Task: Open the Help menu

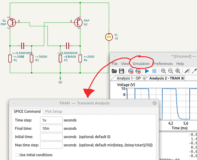Action: (x=180, y=64)
